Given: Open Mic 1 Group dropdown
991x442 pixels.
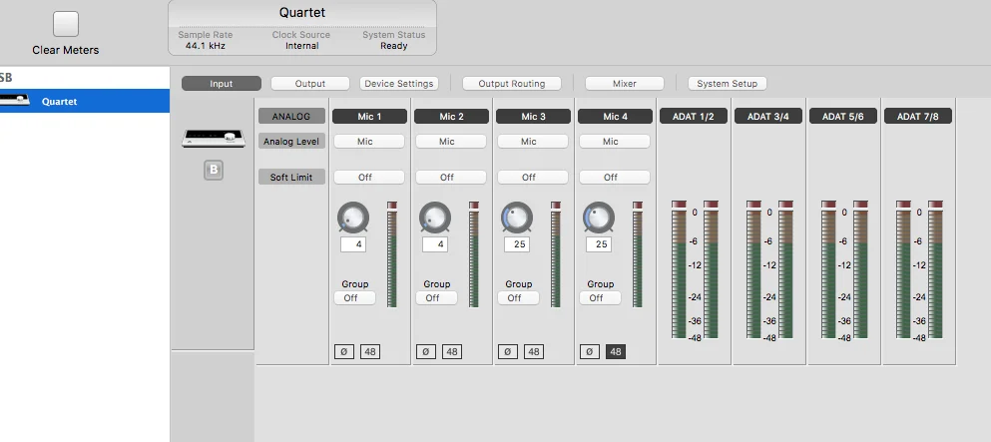Looking at the screenshot, I should click(354, 298).
